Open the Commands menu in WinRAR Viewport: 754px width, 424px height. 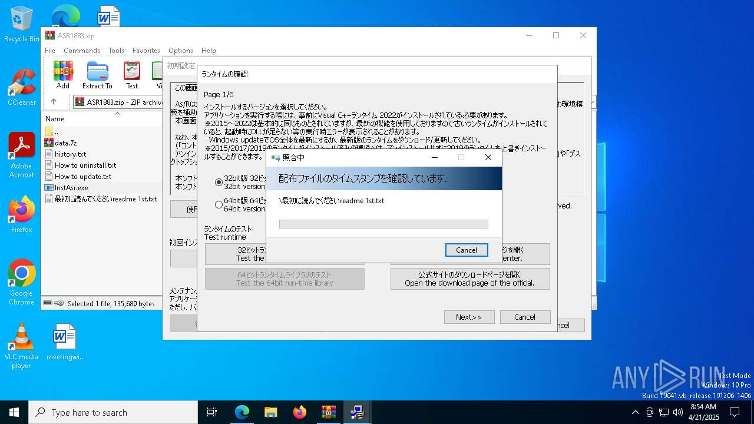pyautogui.click(x=82, y=51)
